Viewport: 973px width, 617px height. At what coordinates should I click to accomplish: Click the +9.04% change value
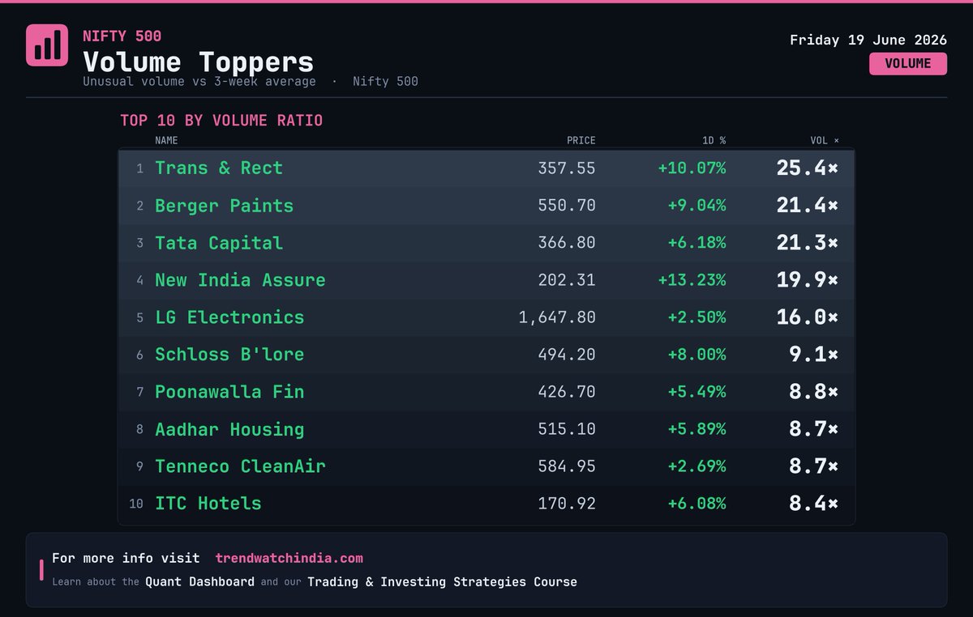coord(697,206)
